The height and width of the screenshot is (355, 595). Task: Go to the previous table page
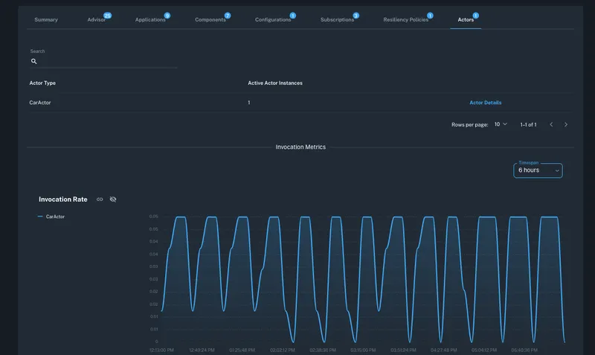[x=551, y=124]
